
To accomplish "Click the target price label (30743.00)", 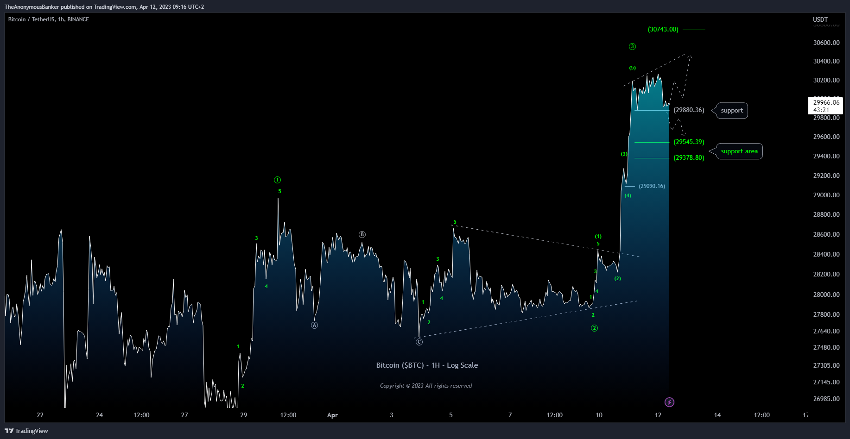I will [663, 29].
